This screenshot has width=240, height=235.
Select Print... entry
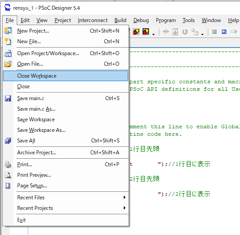click(x=66, y=164)
